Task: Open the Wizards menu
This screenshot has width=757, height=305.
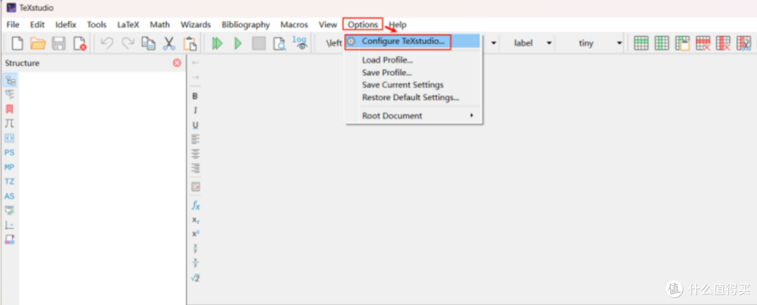Action: point(196,24)
